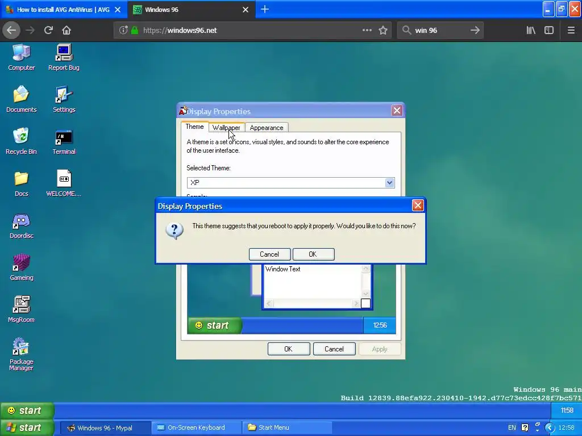This screenshot has height=436, width=582.
Task: Click the sample preview start button
Action: [214, 325]
